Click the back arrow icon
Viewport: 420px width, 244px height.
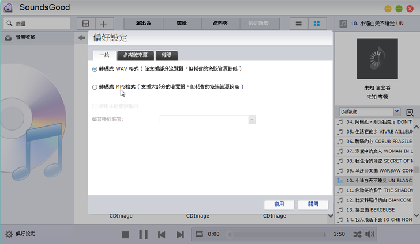click(82, 37)
